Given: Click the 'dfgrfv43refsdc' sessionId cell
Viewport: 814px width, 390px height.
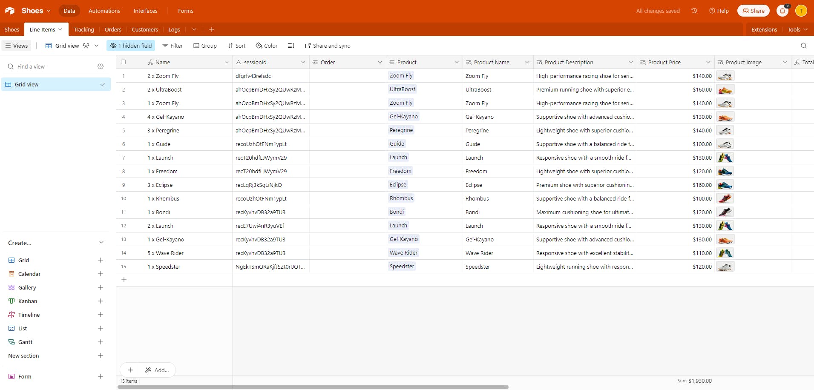Looking at the screenshot, I should (271, 76).
